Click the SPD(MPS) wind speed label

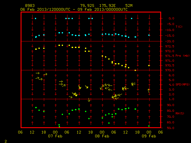click(x=182, y=84)
